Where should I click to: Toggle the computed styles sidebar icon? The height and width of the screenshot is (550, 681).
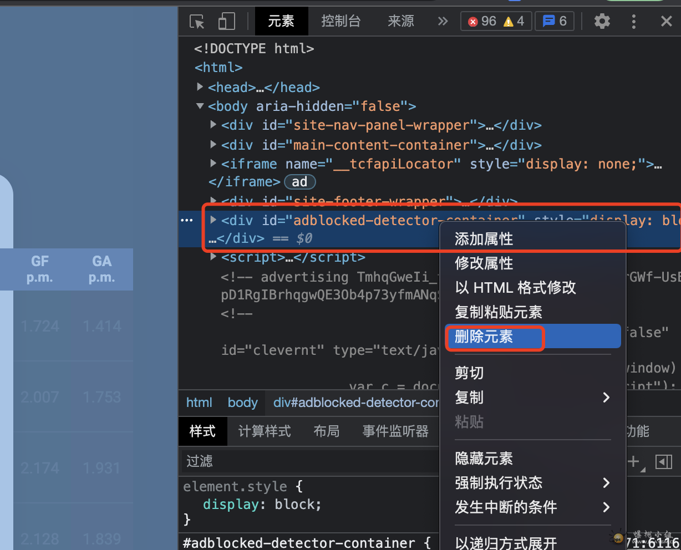coord(663,462)
